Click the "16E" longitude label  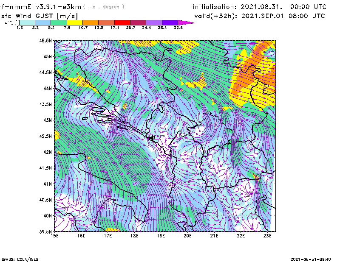point(81,236)
